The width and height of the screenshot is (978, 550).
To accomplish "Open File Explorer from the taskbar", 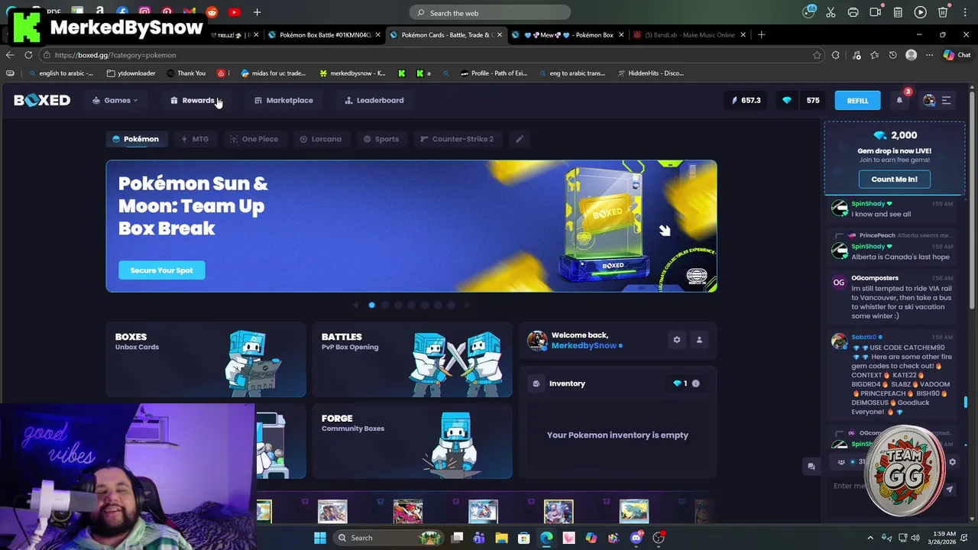I will (501, 538).
